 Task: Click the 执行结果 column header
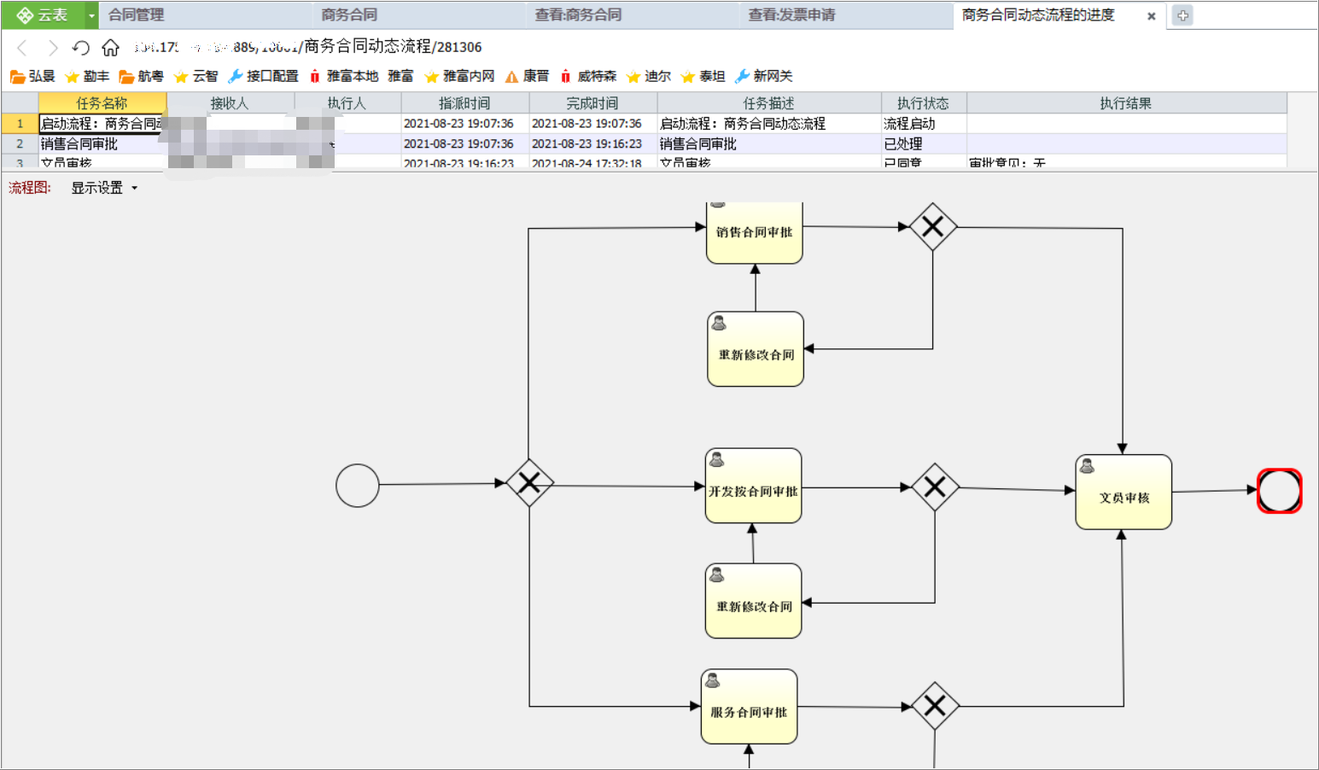[x=1126, y=102]
